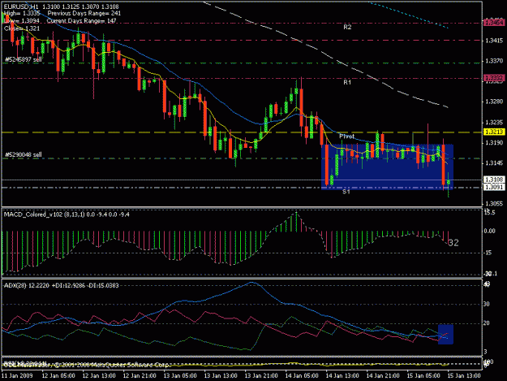
Task: Select the #5245897 sell order label
Action: [x=24, y=59]
